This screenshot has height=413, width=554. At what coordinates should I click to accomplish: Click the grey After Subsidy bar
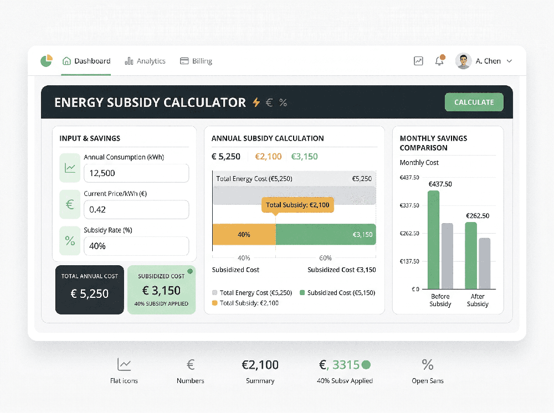point(485,264)
